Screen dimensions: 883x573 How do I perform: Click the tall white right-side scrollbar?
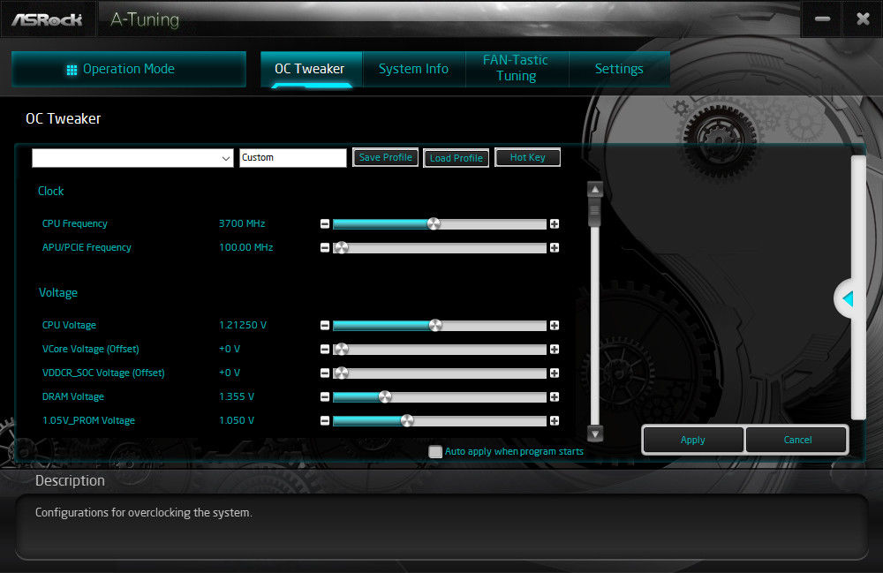(858, 288)
